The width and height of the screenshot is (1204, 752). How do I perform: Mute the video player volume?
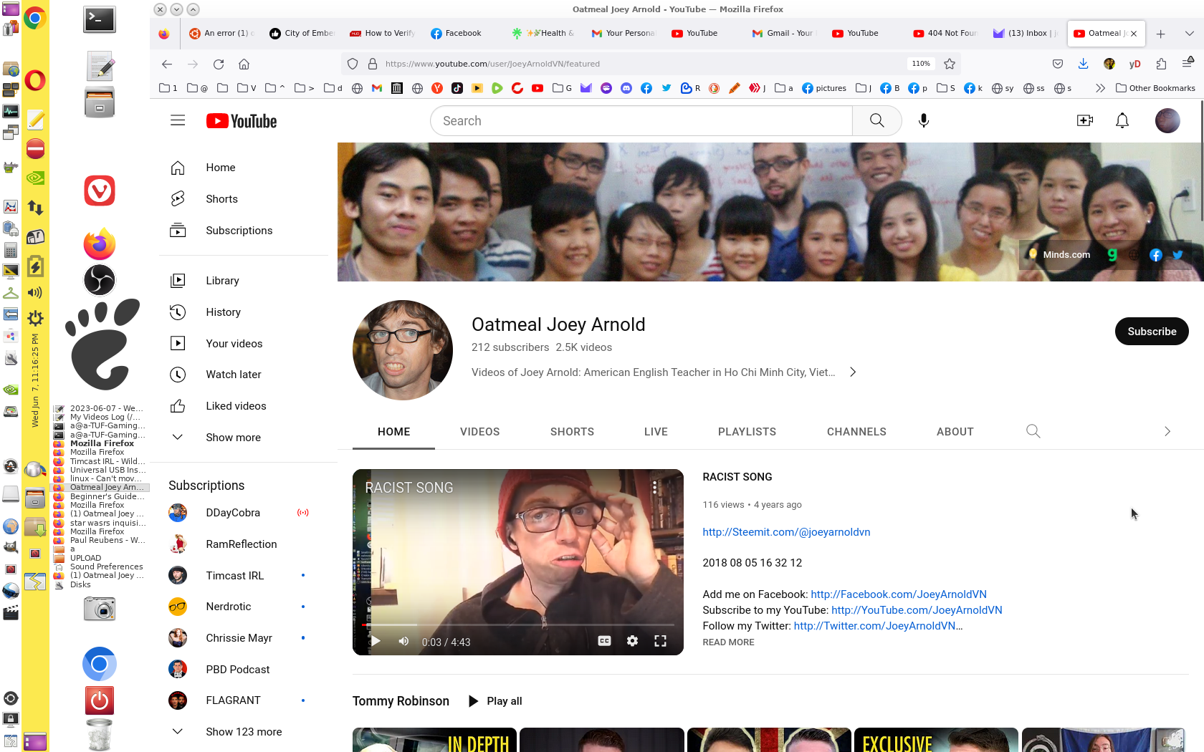click(x=403, y=641)
